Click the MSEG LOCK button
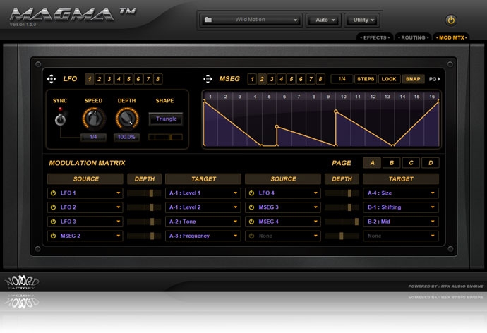 pos(389,79)
